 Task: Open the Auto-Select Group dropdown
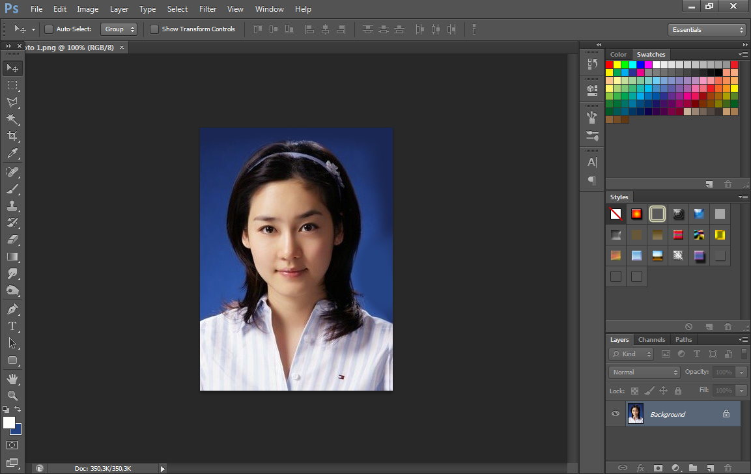pos(119,29)
